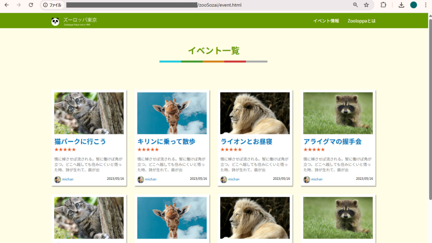Open the イベント情報 navigation item
Image resolution: width=432 pixels, height=243 pixels.
pyautogui.click(x=326, y=21)
